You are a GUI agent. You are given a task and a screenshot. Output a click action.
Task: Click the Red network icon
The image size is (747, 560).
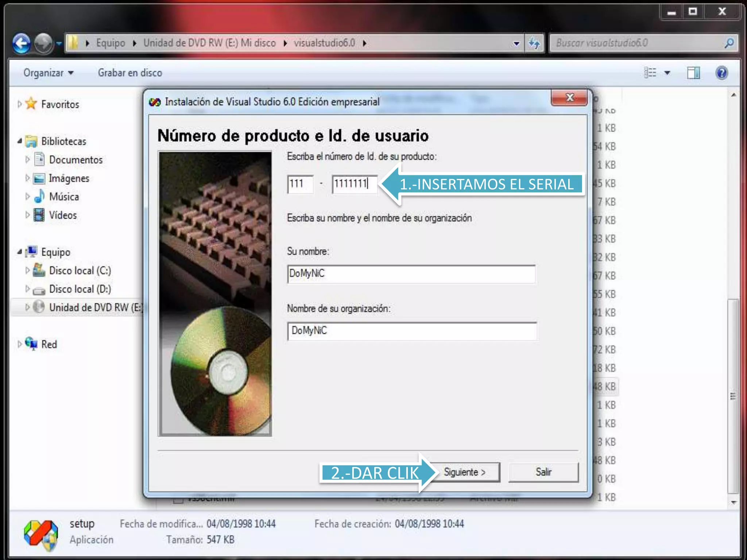[x=31, y=343]
